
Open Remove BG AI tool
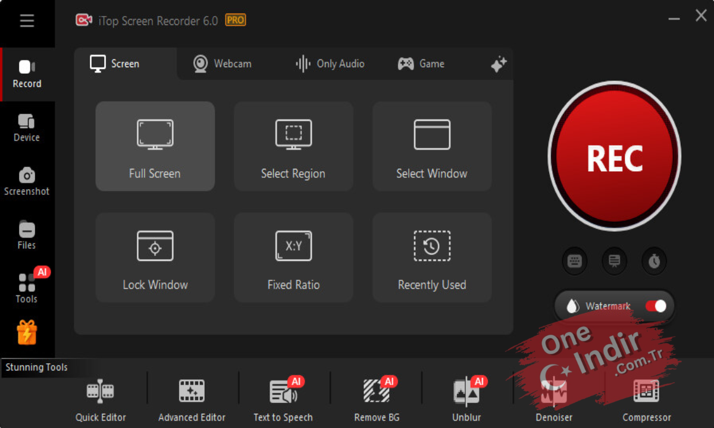(377, 401)
